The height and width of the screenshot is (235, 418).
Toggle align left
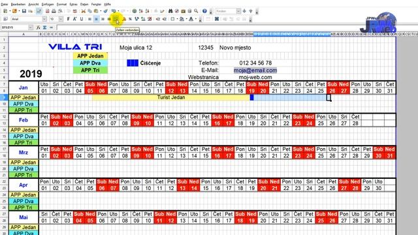click(x=90, y=19)
